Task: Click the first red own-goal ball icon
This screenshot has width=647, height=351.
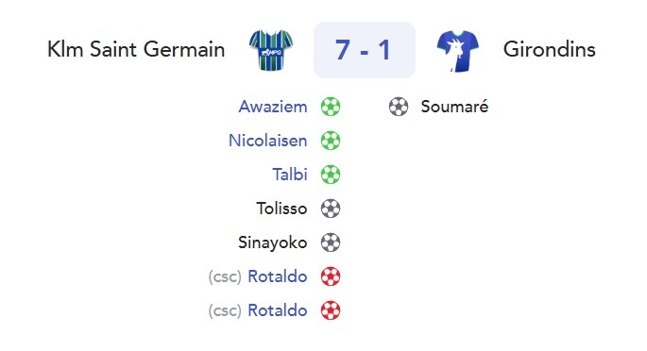Action: coord(331,276)
